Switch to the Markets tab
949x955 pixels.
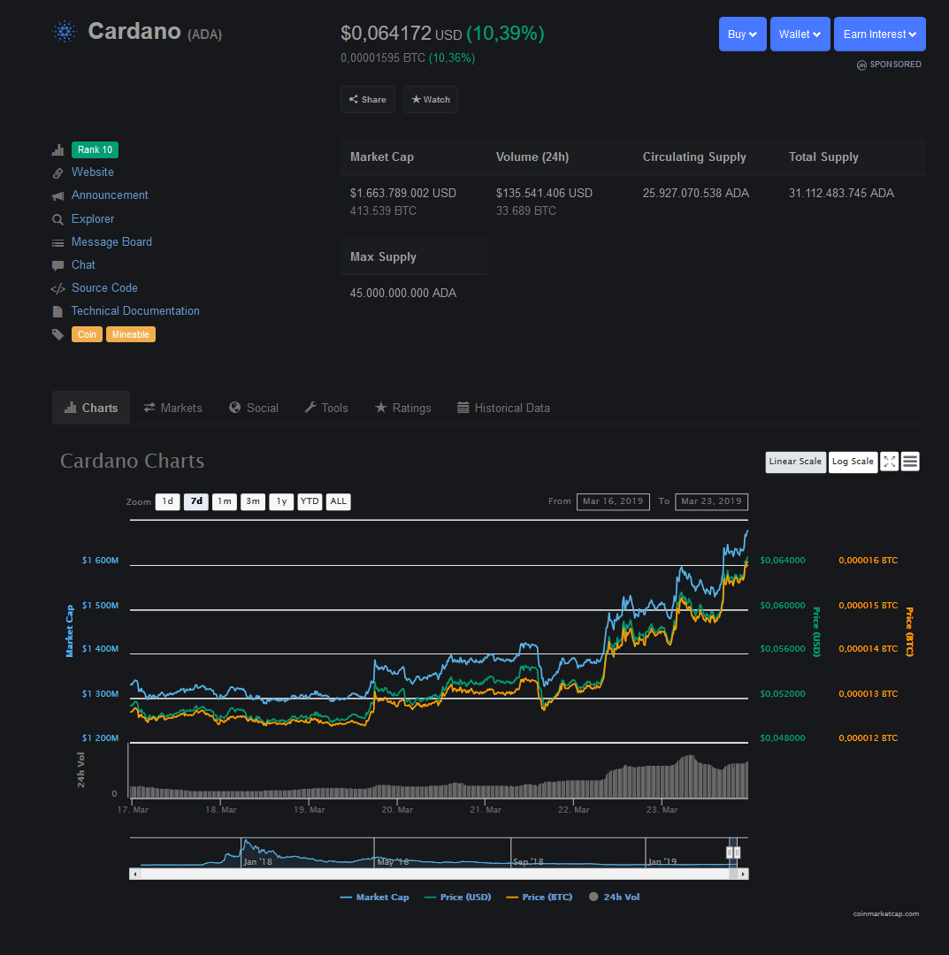click(x=173, y=408)
